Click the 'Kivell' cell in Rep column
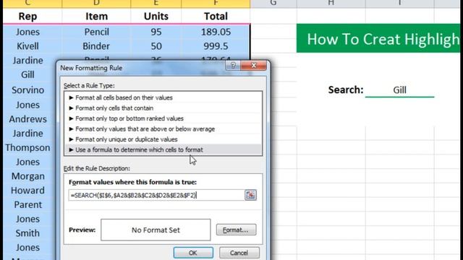Image resolution: width=463 pixels, height=260 pixels. pyautogui.click(x=27, y=46)
